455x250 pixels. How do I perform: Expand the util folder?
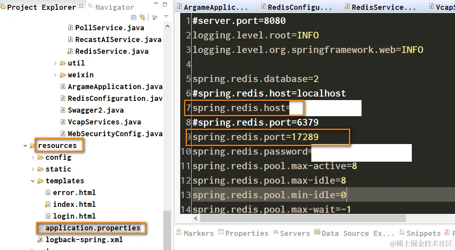(55, 63)
